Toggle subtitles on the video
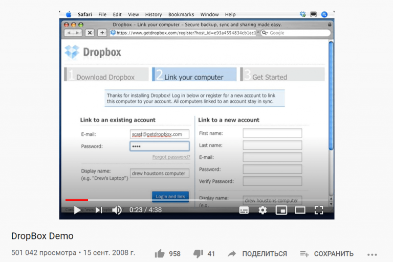 (244, 210)
